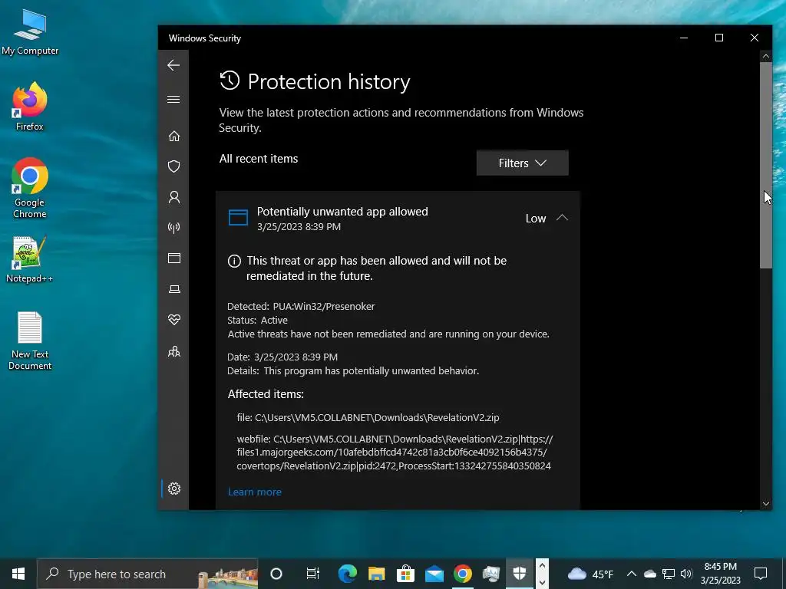
Task: Open Firefox desktop shortcut
Action: tap(30, 106)
